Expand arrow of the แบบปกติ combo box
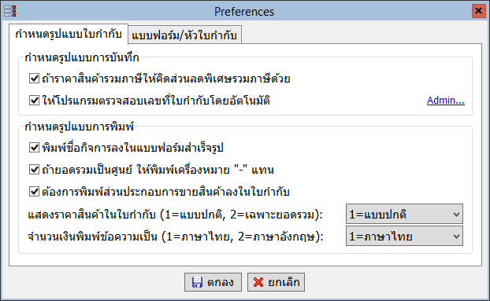This screenshot has height=301, width=490. coord(456,215)
